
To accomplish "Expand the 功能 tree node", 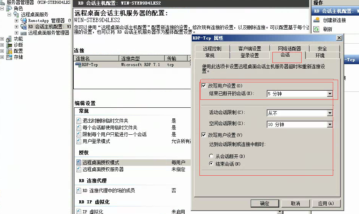I will [x=2, y=39].
